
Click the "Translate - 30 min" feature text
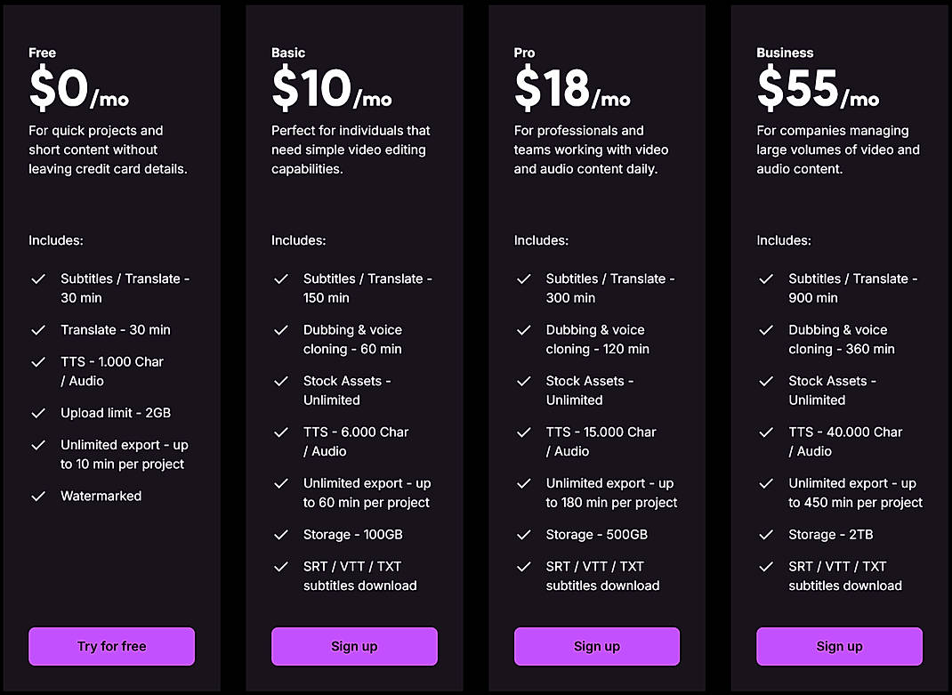(117, 330)
